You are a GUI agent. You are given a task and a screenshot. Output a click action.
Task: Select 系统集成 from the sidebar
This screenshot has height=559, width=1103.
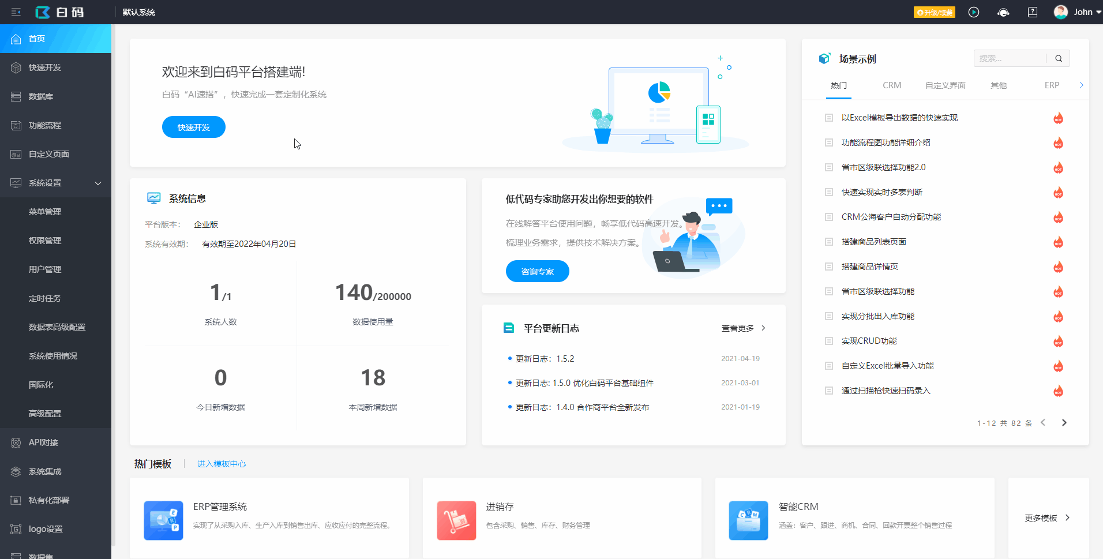click(x=44, y=471)
